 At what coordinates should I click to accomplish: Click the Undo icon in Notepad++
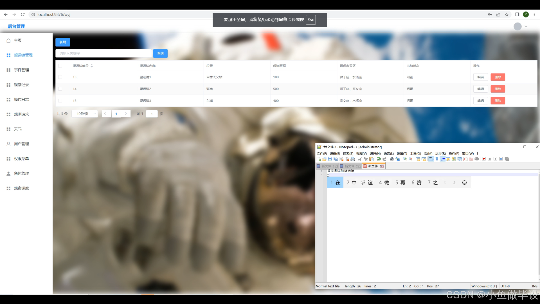pos(379,159)
